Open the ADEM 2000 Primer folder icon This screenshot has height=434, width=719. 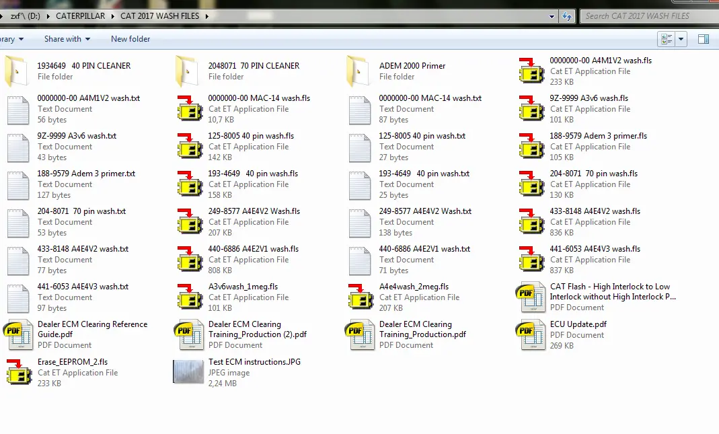tap(358, 71)
